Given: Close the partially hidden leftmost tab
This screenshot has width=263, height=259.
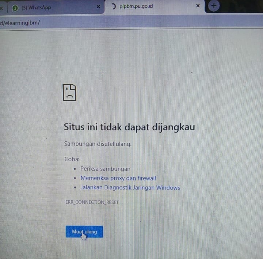Looking at the screenshot, I should [x=1, y=7].
